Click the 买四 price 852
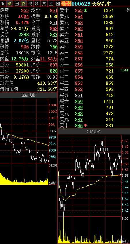Viewport: 130px width, 244px height. pos(79,89)
